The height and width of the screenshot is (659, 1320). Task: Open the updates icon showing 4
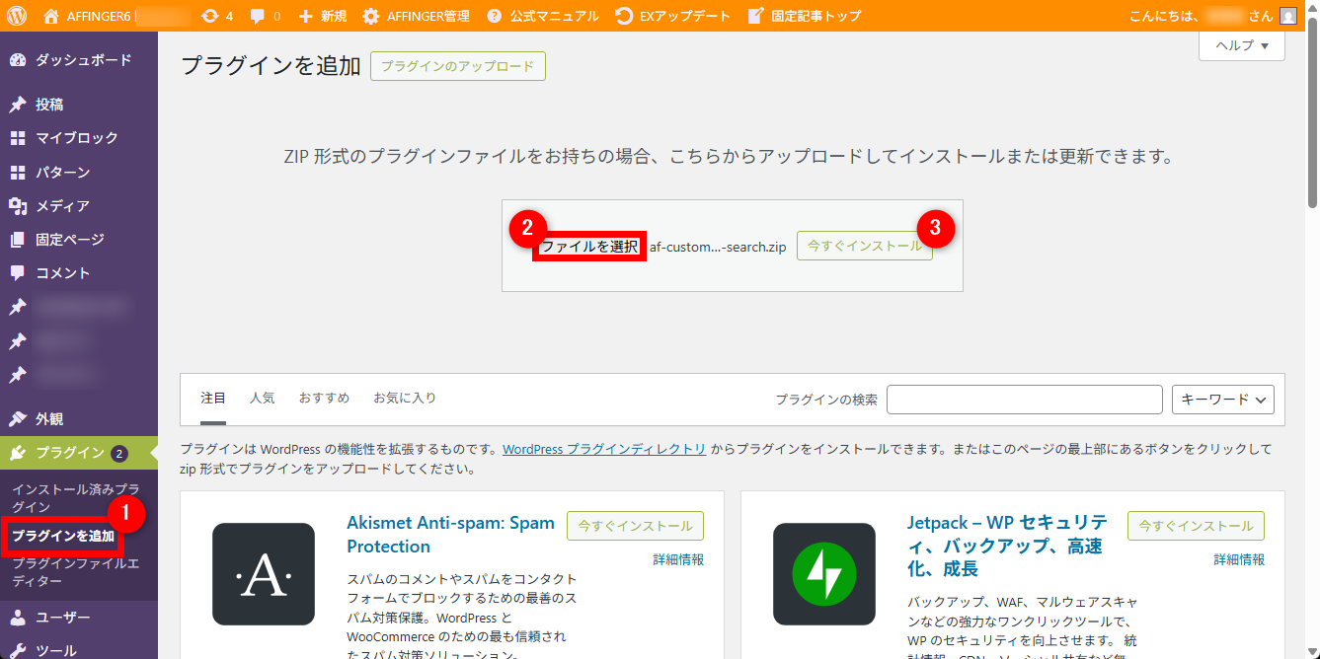click(x=209, y=16)
